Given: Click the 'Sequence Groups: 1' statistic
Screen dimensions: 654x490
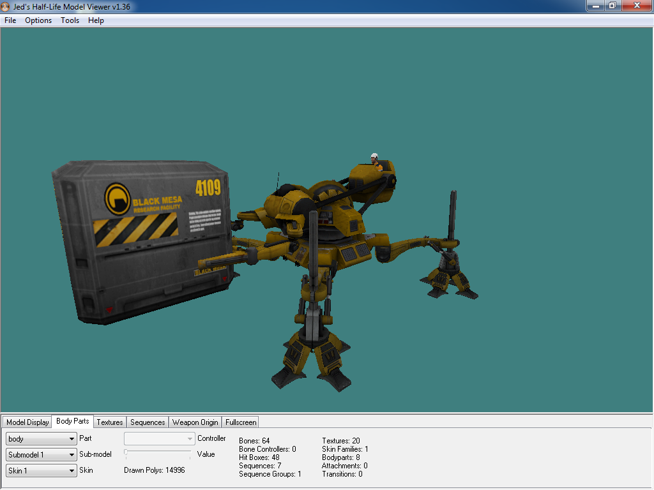Looking at the screenshot, I should (270, 474).
